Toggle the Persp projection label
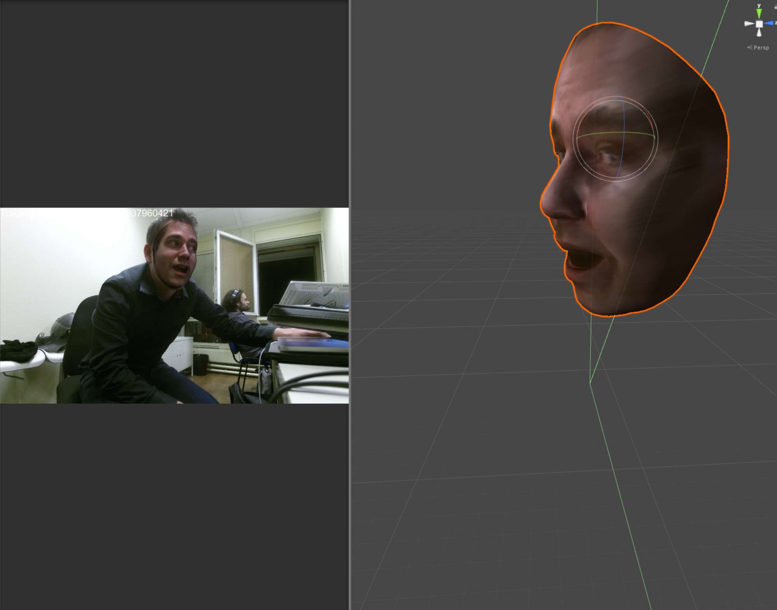 pos(761,47)
